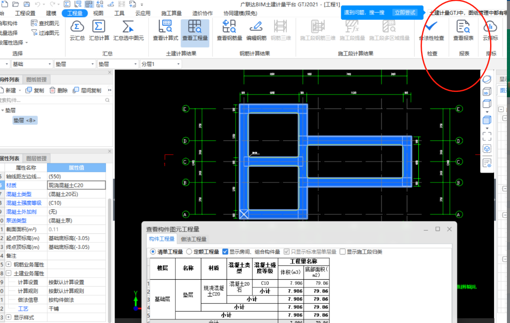Open the first 垫层 category dropdown
Viewport: 510px width, 323px height.
74,64
